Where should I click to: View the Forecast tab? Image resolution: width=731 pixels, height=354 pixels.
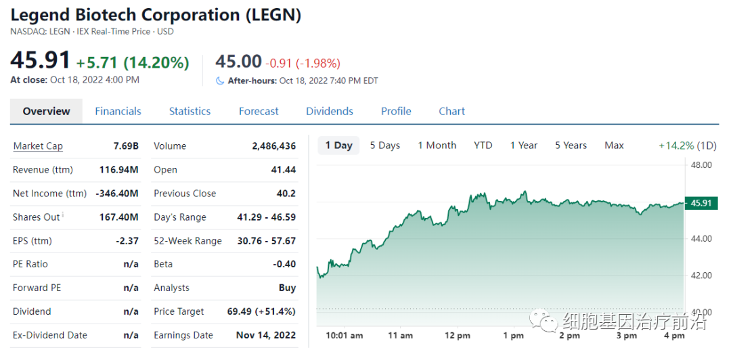259,111
